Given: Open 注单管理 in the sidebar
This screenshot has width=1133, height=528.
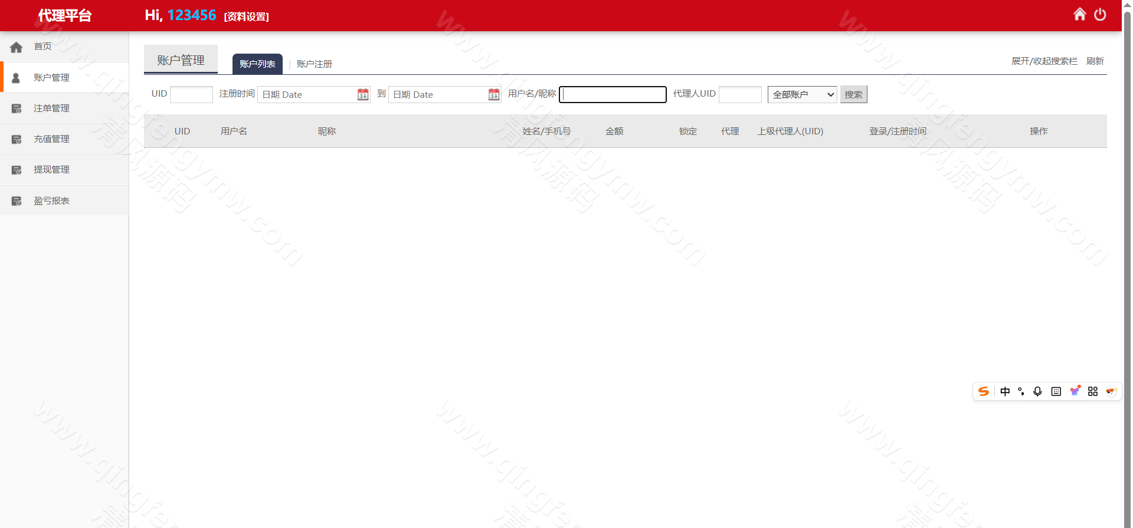Looking at the screenshot, I should (51, 108).
